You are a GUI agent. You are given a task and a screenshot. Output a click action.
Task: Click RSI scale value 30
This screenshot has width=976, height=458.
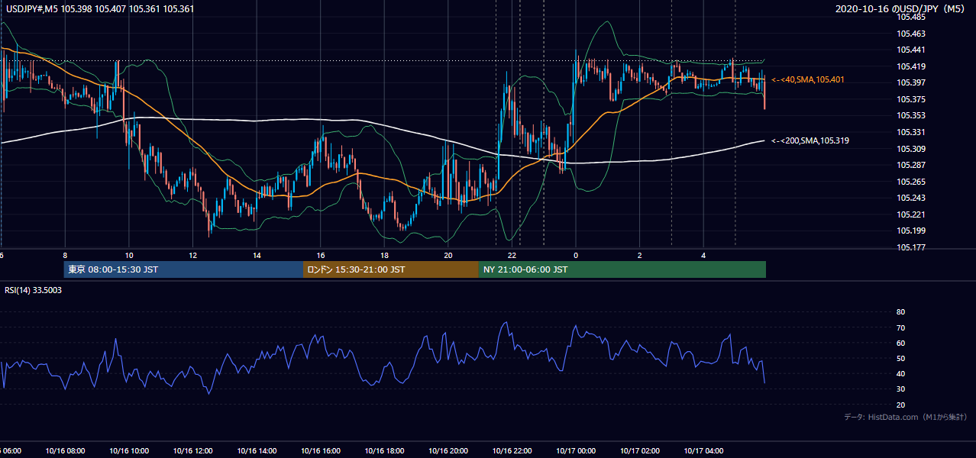pyautogui.click(x=900, y=389)
